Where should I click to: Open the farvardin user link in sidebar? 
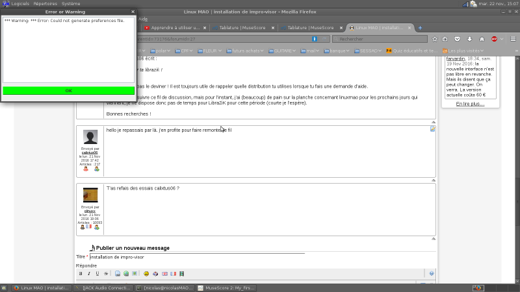(x=456, y=58)
